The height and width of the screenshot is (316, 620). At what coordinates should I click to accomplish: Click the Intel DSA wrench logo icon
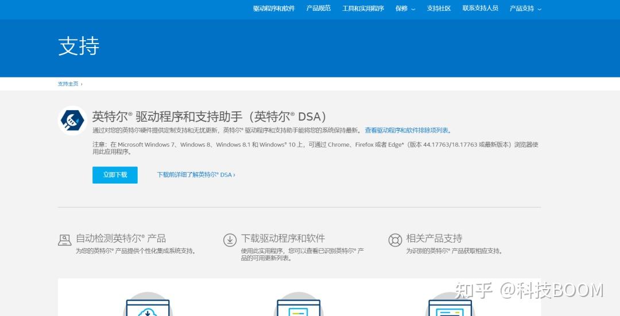(72, 120)
